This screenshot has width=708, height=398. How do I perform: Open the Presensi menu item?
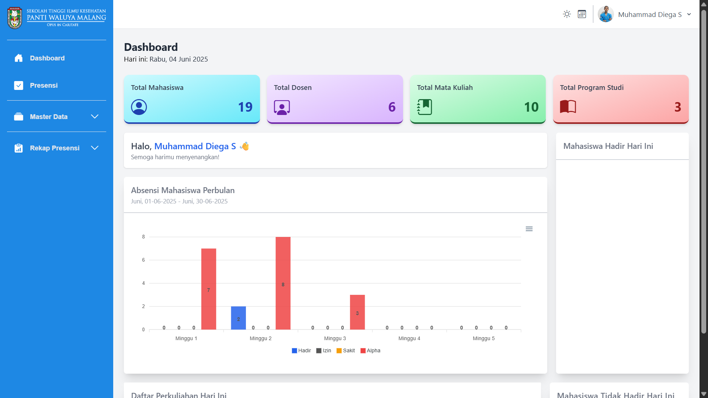(x=44, y=85)
